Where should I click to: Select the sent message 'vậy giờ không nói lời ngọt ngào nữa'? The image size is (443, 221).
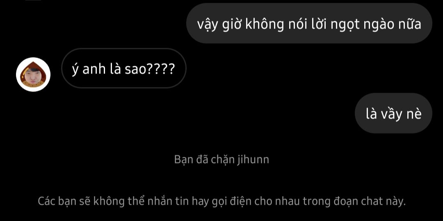[309, 23]
